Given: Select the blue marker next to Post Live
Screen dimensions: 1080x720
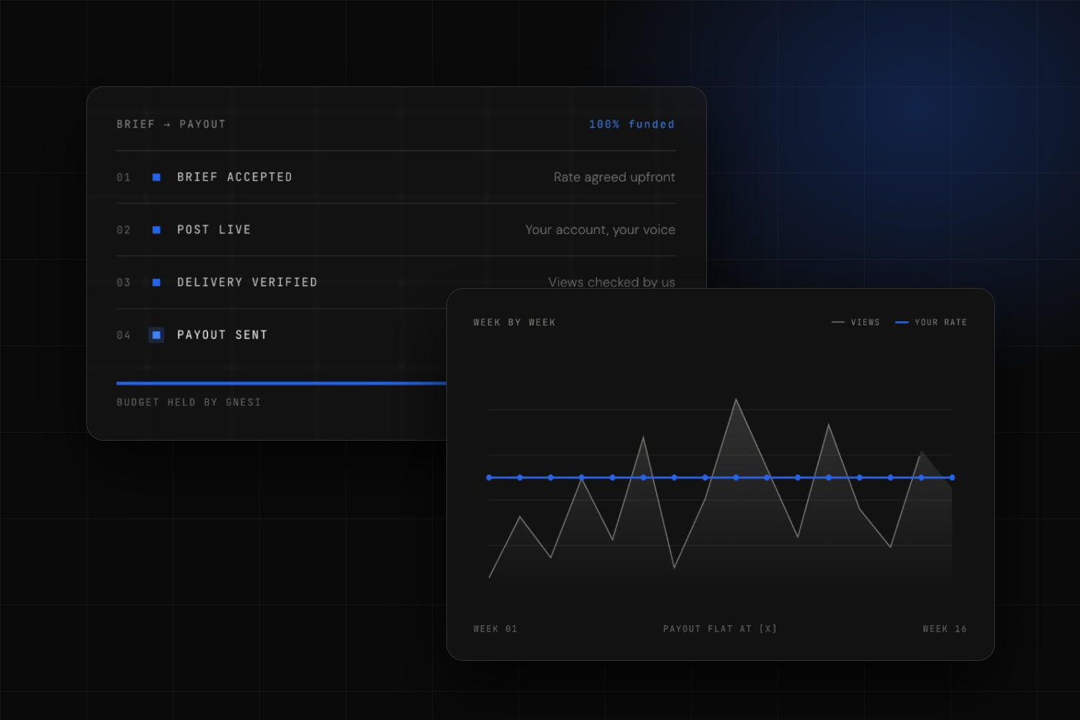Looking at the screenshot, I should point(156,230).
